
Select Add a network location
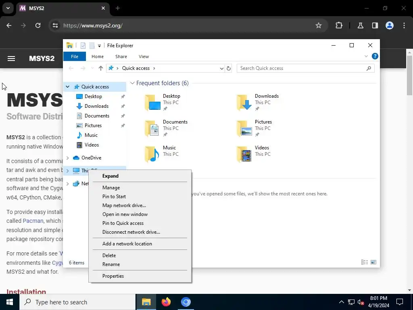pos(140,243)
